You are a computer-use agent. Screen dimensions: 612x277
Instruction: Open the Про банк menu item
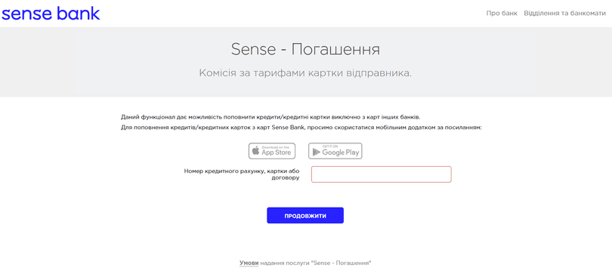pos(502,14)
